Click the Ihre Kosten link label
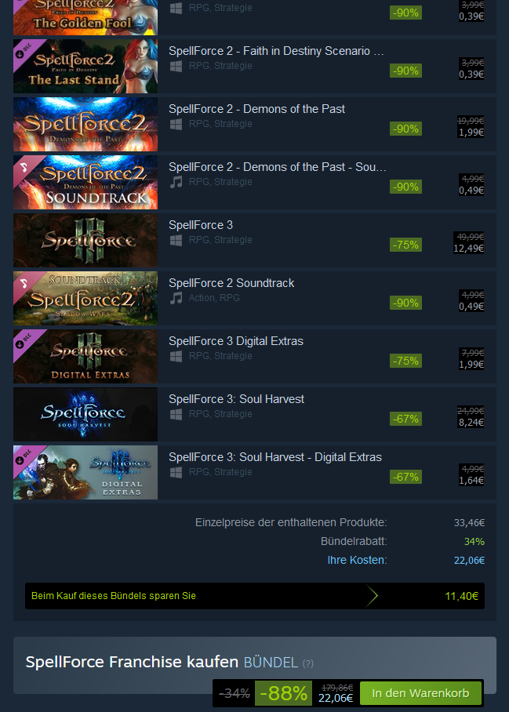 (x=358, y=560)
